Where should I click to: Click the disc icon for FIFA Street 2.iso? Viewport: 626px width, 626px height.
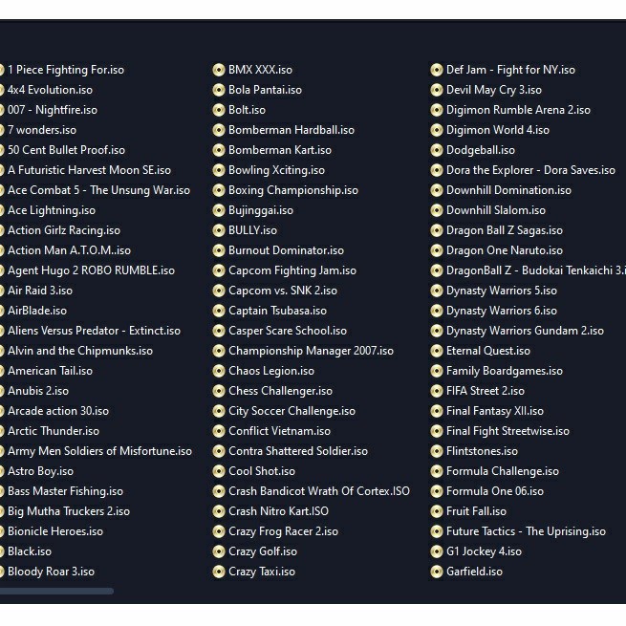437,391
